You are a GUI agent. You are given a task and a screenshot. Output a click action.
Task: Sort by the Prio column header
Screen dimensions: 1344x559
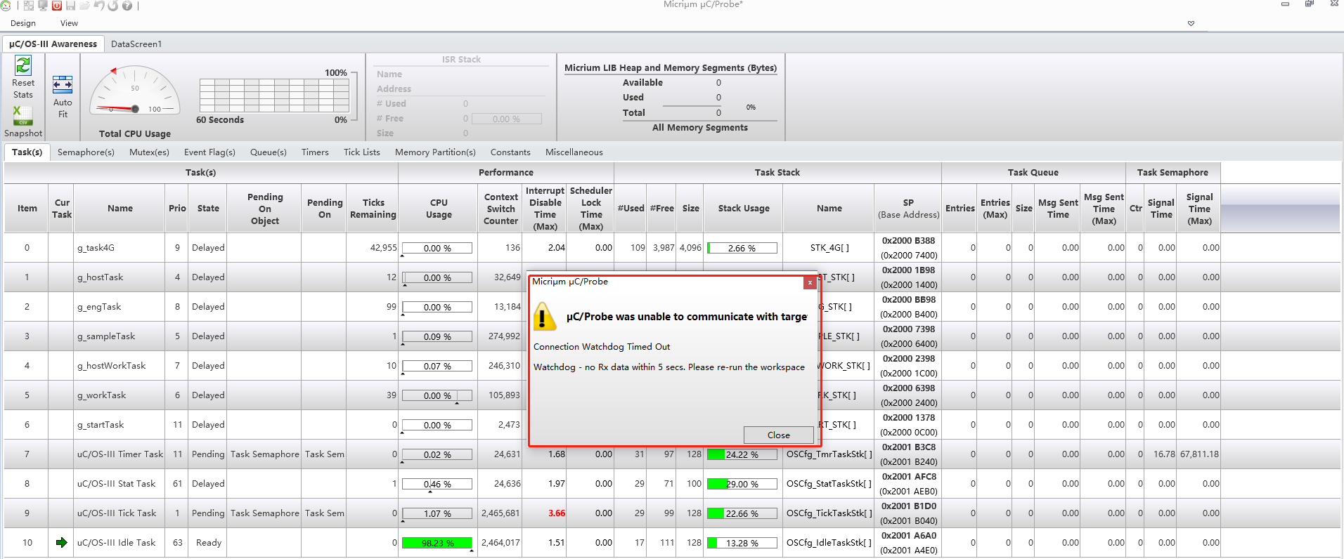(177, 209)
